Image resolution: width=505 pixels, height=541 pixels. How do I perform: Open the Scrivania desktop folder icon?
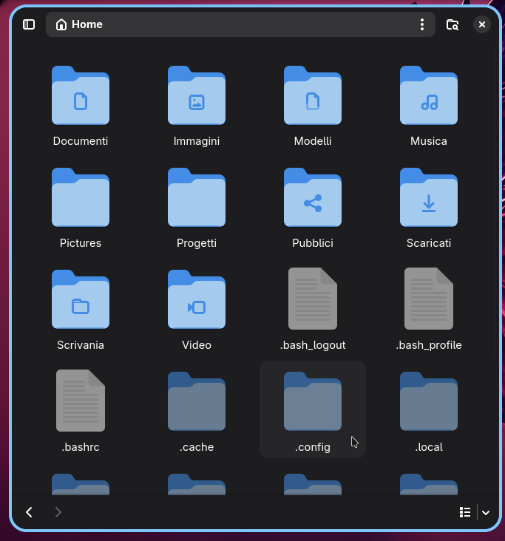click(x=81, y=299)
